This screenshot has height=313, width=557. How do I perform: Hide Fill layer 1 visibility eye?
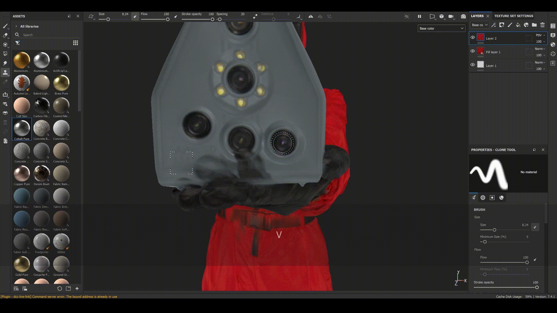point(473,51)
